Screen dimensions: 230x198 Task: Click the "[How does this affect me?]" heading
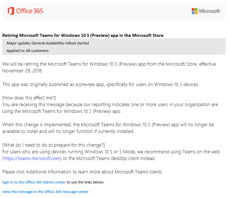tap(29, 98)
